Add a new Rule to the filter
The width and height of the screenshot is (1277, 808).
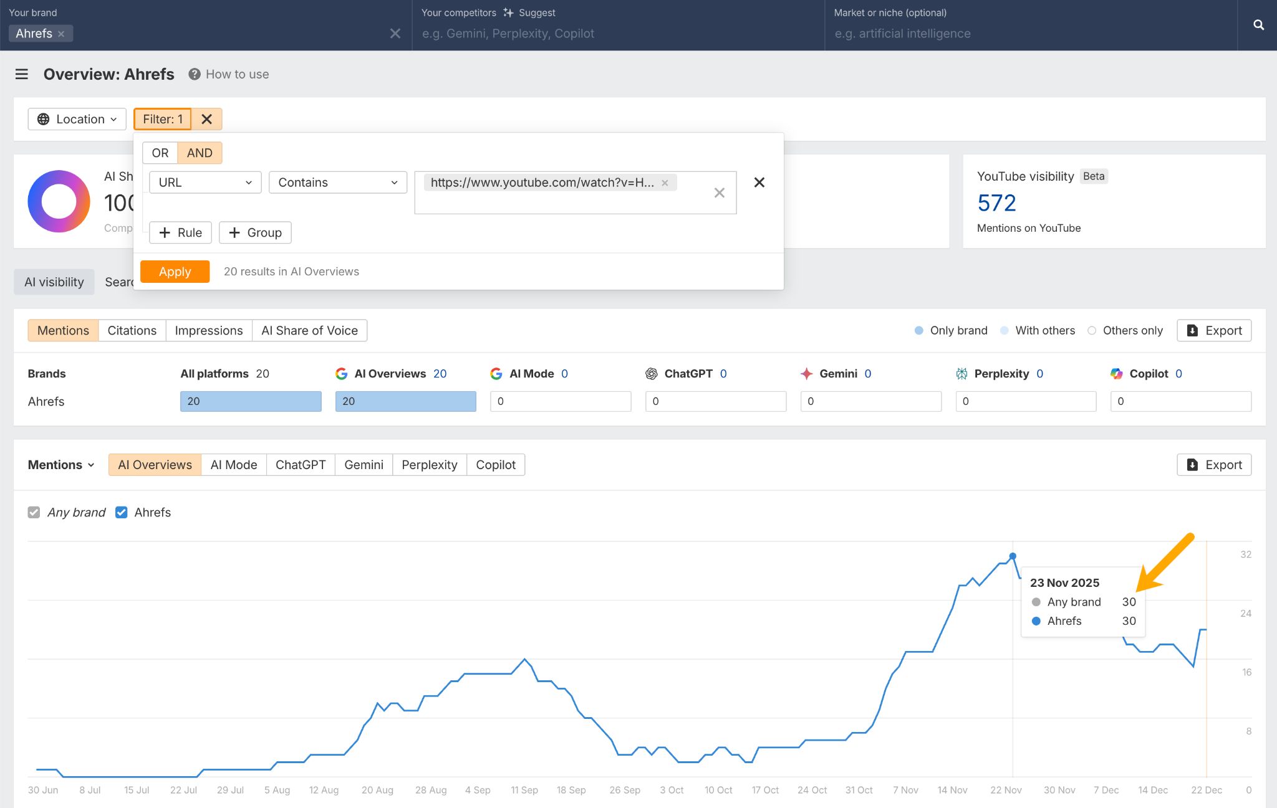coord(180,232)
